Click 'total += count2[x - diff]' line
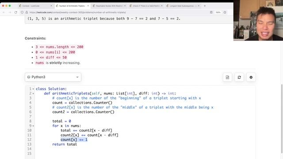This screenshot has height=159, width=283. click(x=86, y=130)
